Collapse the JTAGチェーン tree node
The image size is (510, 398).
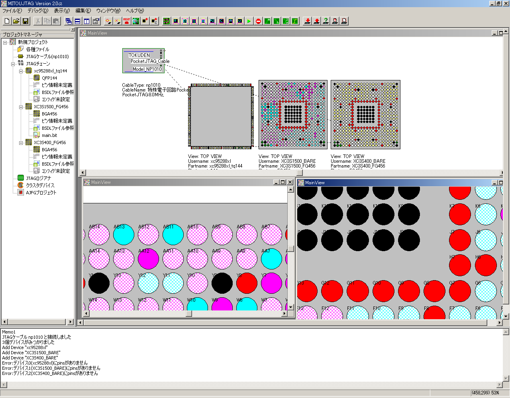tap(13, 64)
